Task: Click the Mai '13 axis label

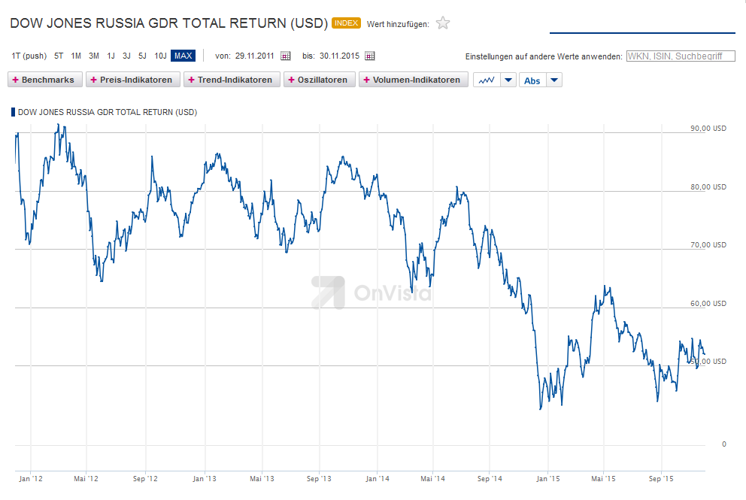Action: click(262, 479)
